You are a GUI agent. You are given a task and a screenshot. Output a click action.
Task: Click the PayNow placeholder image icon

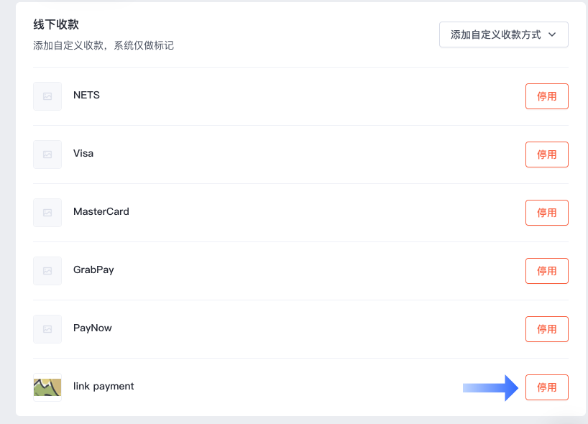click(x=47, y=328)
